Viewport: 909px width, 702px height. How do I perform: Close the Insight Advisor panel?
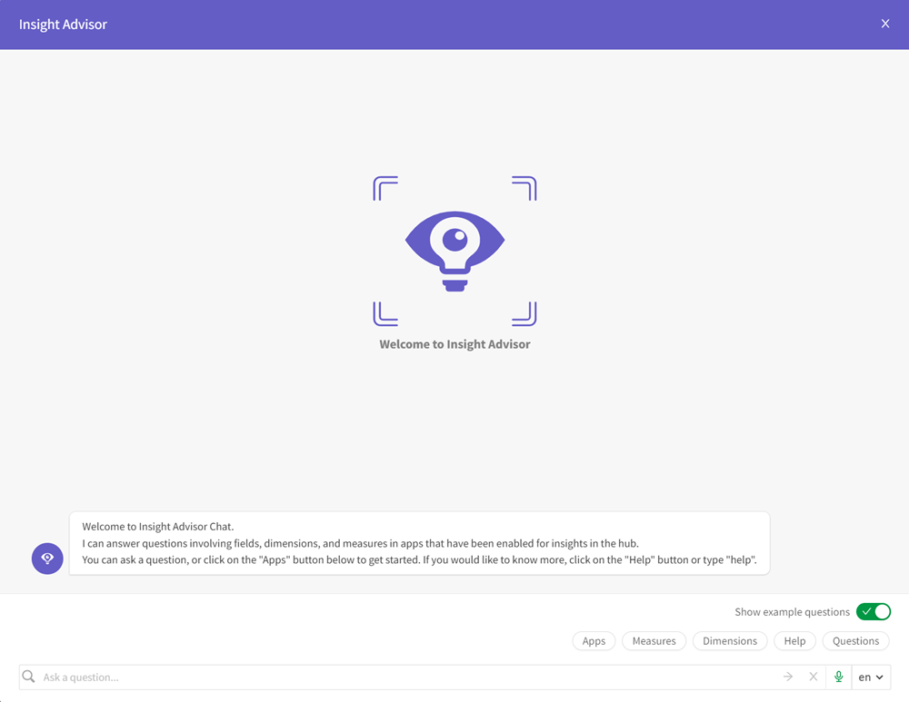coord(884,24)
